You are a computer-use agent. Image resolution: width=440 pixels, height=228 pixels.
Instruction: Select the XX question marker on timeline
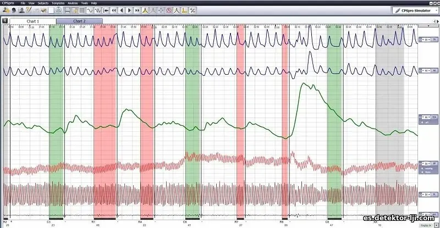coord(376,222)
